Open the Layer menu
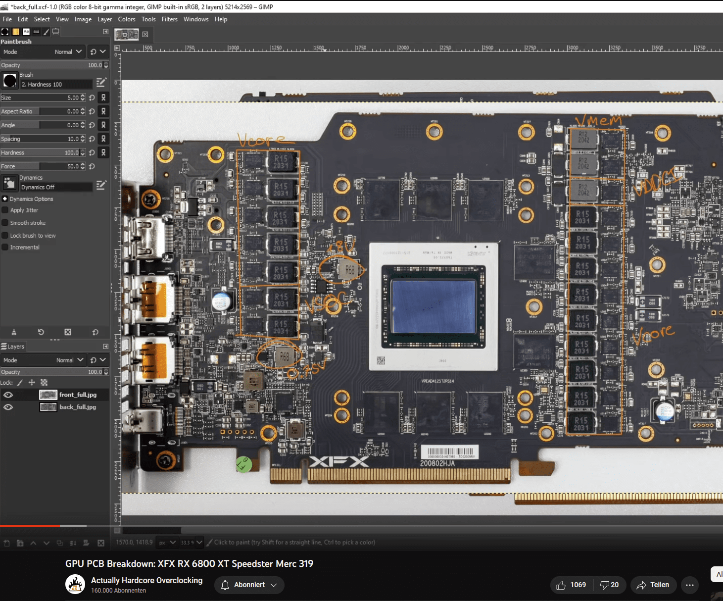The width and height of the screenshot is (723, 601). point(105,19)
